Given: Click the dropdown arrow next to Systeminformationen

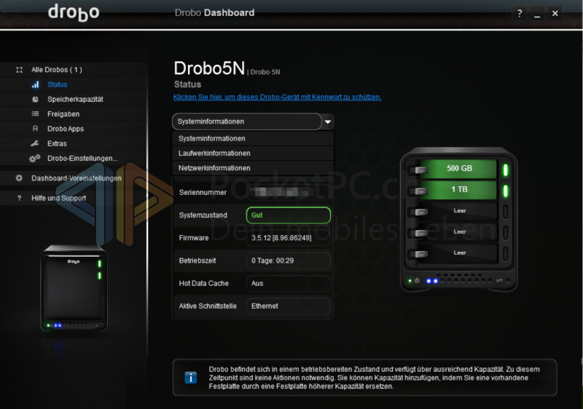Looking at the screenshot, I should [x=327, y=122].
